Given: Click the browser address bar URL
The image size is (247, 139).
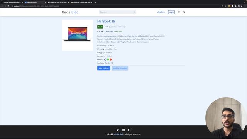Looking at the screenshot, I should point(36,6).
